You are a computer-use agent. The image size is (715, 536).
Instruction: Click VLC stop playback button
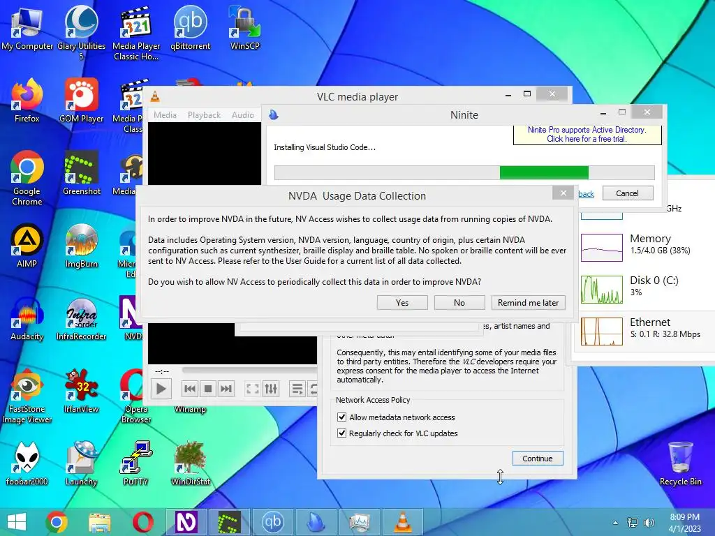208,389
